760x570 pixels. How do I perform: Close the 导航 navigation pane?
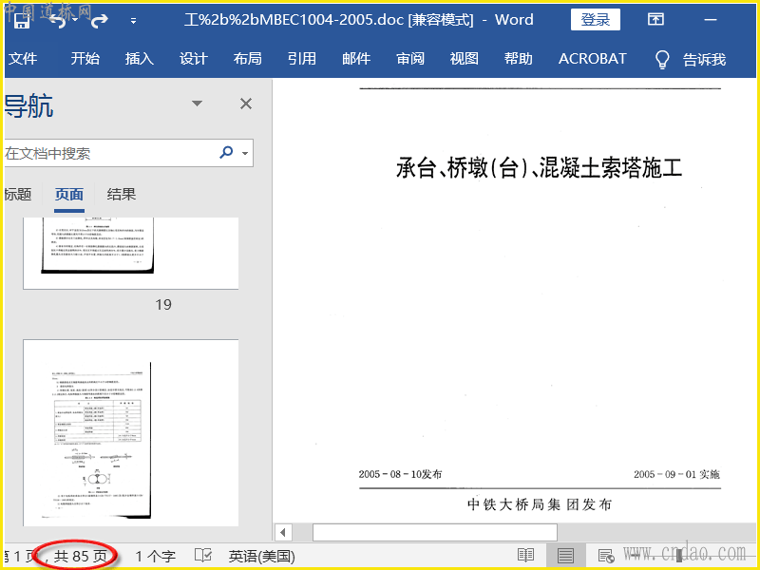[x=246, y=104]
